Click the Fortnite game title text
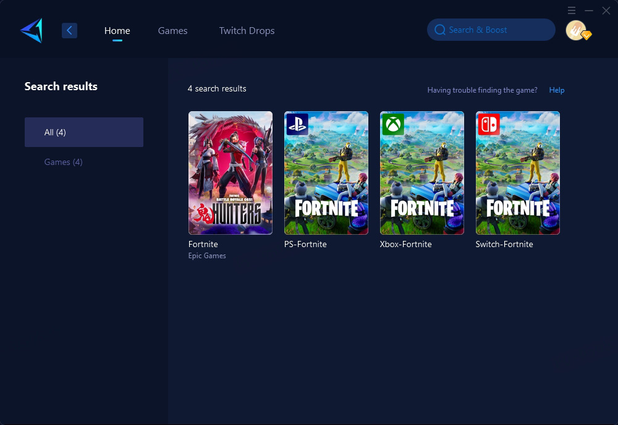The image size is (618, 425). click(203, 244)
